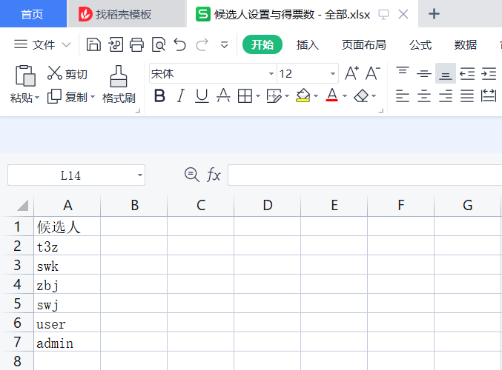
Task: Open the font name dropdown 宋体
Action: pos(271,74)
